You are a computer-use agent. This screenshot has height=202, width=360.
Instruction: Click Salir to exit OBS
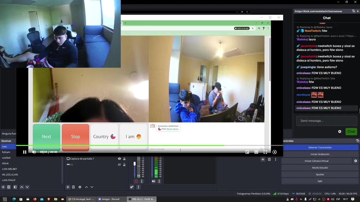(x=320, y=181)
